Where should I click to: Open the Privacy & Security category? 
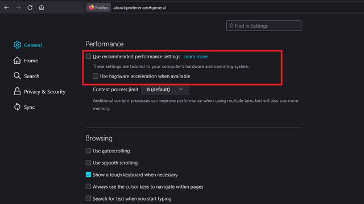click(x=39, y=91)
